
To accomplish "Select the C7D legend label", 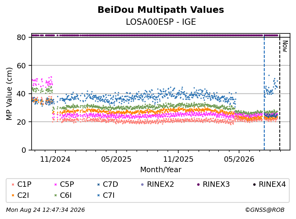I will (x=110, y=184).
